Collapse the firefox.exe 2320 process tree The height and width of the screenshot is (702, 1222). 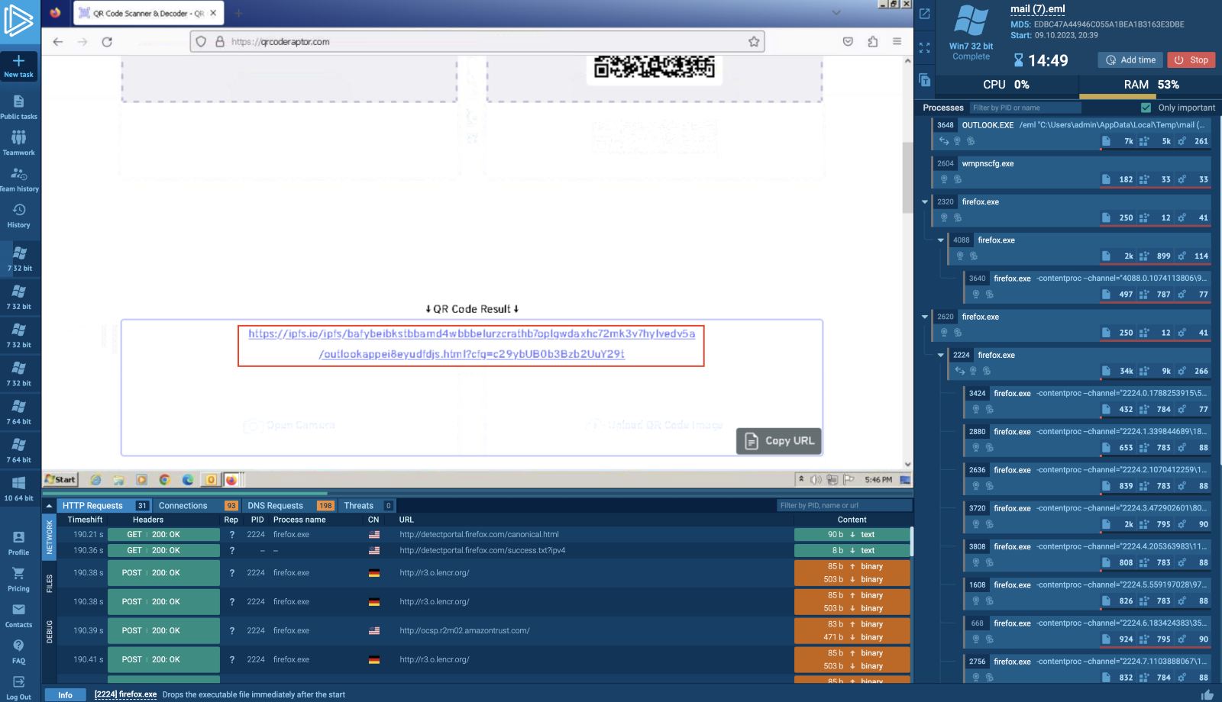pyautogui.click(x=925, y=201)
